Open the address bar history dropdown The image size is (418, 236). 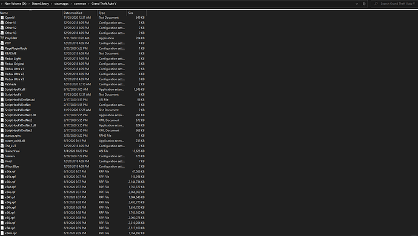[x=357, y=4]
